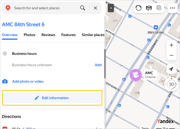Screen dimensions: 180x129
Task: Clear the search with the X button
Action: [95, 8]
